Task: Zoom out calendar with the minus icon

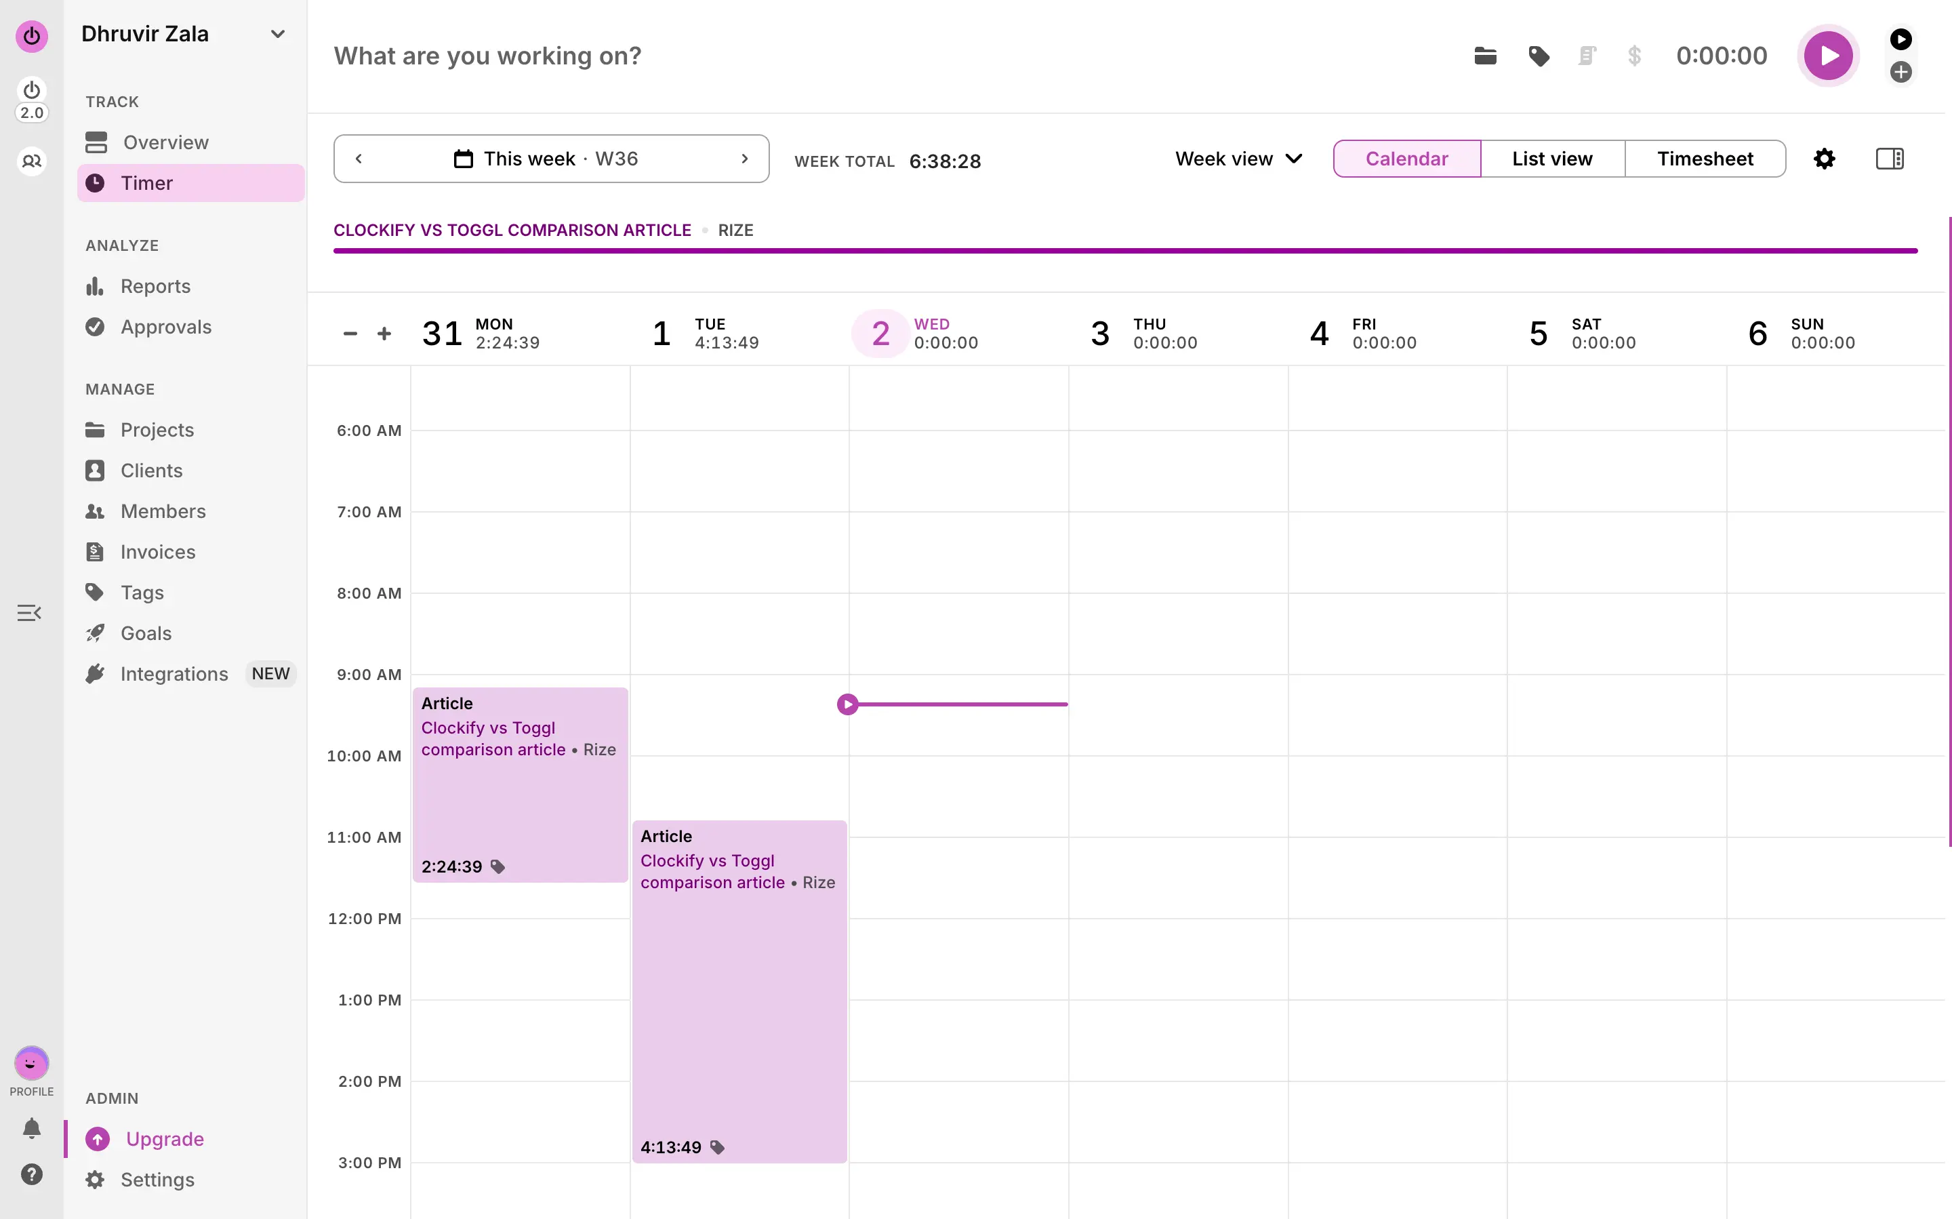Action: coord(350,333)
